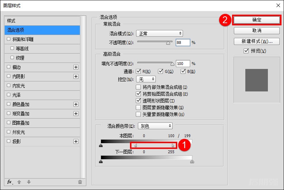
Task: Click 下一图层 black point slider handle
Action: click(101, 161)
